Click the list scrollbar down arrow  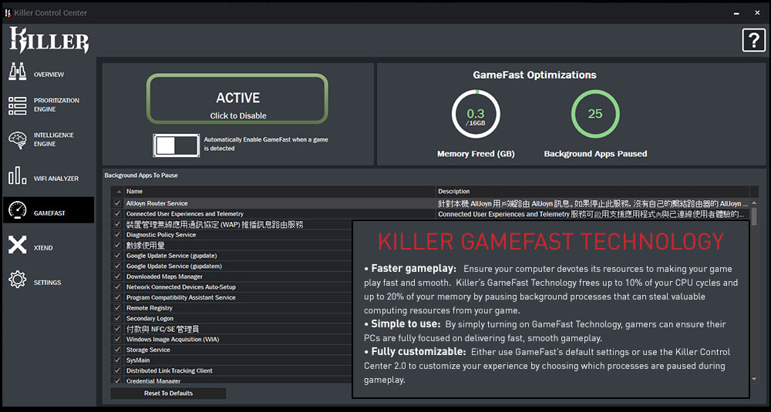755,379
